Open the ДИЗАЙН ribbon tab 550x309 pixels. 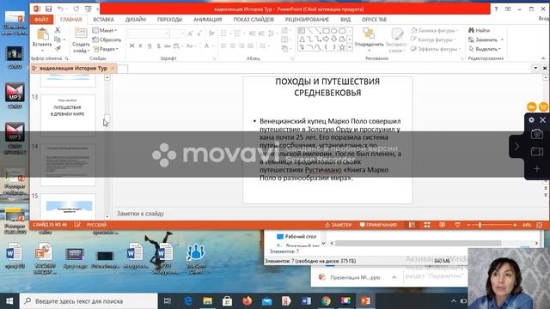(x=136, y=20)
